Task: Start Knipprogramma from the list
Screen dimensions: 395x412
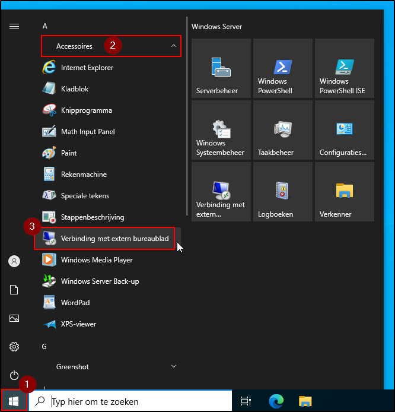Action: tap(86, 110)
